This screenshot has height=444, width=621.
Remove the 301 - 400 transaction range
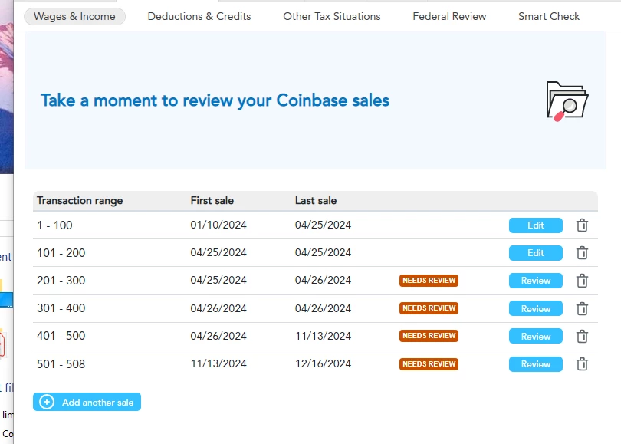[x=582, y=308]
